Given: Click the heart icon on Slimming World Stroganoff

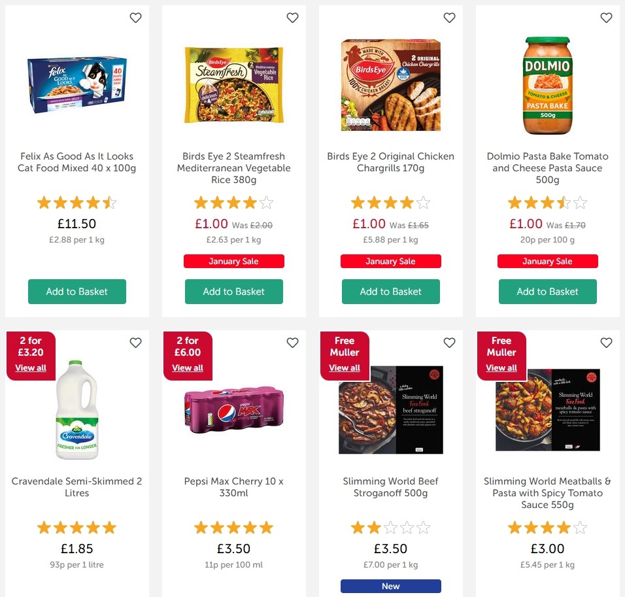Looking at the screenshot, I should (449, 343).
